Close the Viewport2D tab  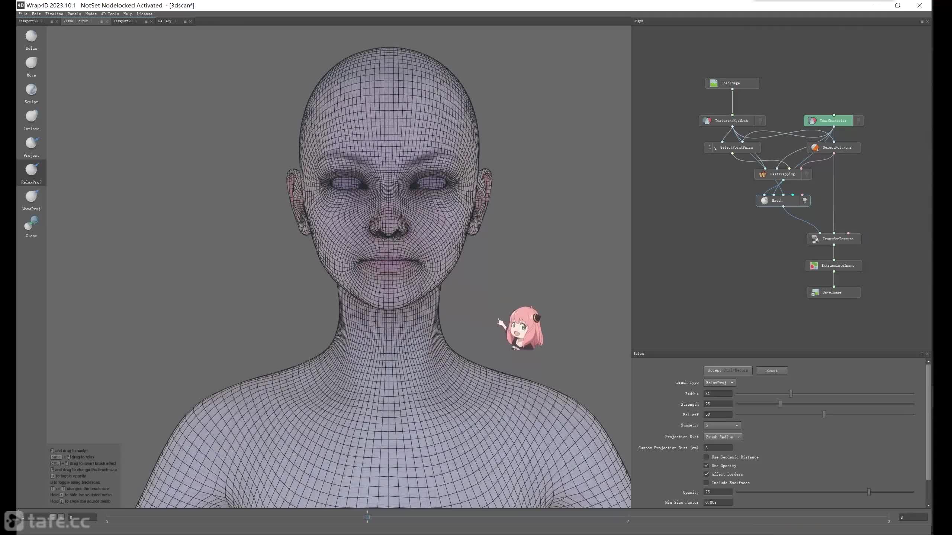(x=151, y=21)
